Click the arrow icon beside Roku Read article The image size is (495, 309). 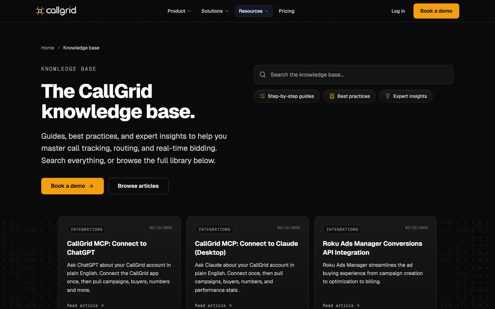tap(358, 306)
